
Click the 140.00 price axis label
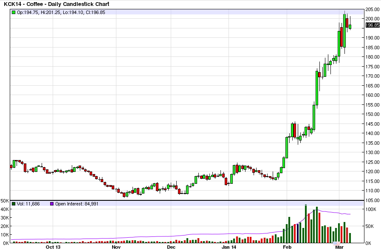point(373,133)
